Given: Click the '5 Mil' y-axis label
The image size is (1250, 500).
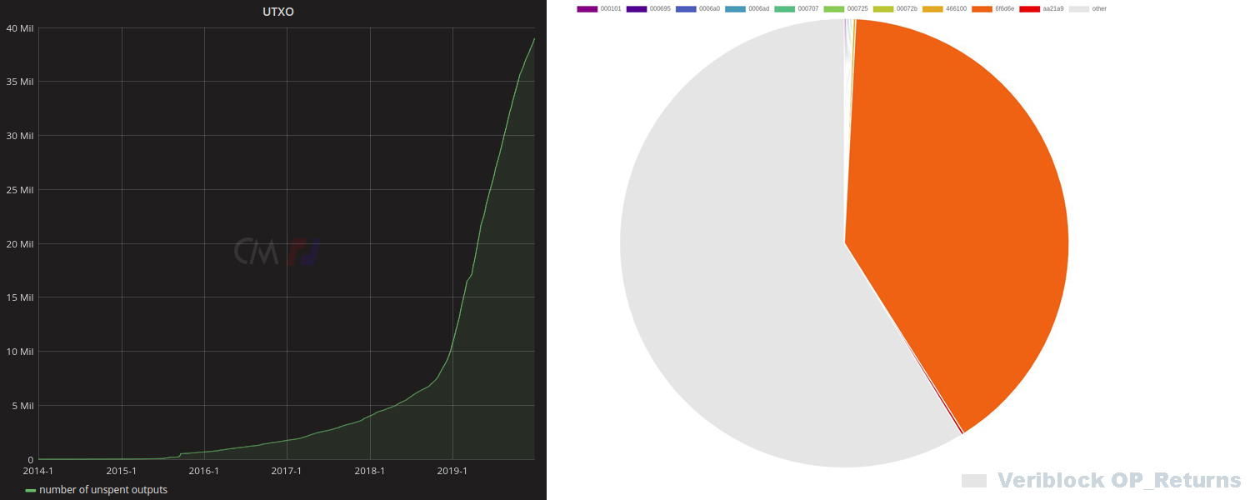Looking at the screenshot, I should (x=22, y=406).
